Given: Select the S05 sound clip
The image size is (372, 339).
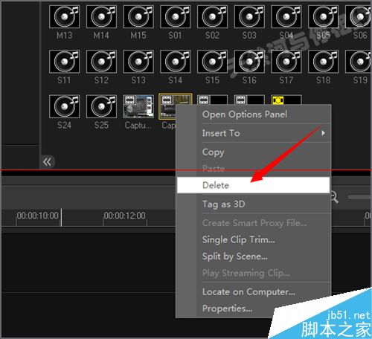Looking at the screenshot, I should pos(323,16).
